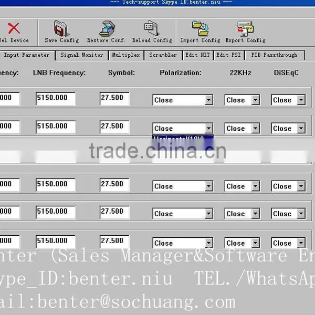The width and height of the screenshot is (315, 315).
Task: Click the Reload Config toolbar icon
Action: tap(152, 28)
